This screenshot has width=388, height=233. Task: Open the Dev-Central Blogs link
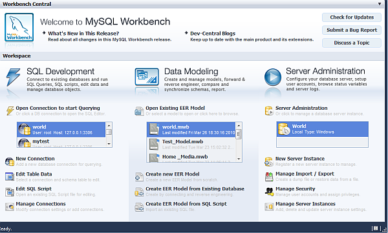tap(213, 34)
